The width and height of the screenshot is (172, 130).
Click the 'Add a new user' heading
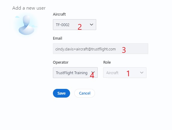coord(29,8)
